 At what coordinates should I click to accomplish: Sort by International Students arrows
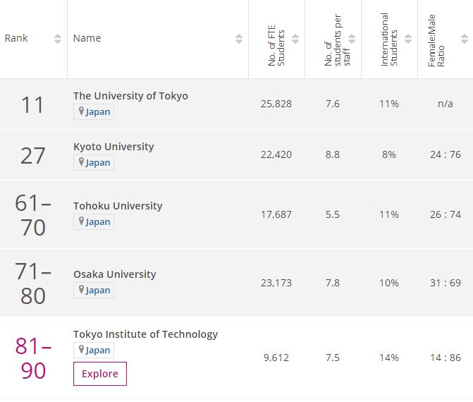pos(408,39)
